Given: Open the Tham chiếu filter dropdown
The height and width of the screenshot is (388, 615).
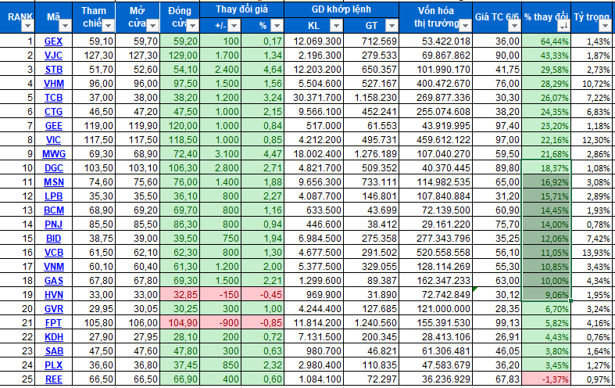Looking at the screenshot, I should coord(108,26).
